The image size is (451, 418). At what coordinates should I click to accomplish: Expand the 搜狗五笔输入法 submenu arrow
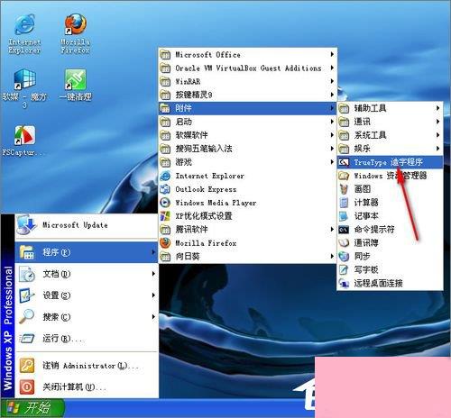tap(332, 149)
